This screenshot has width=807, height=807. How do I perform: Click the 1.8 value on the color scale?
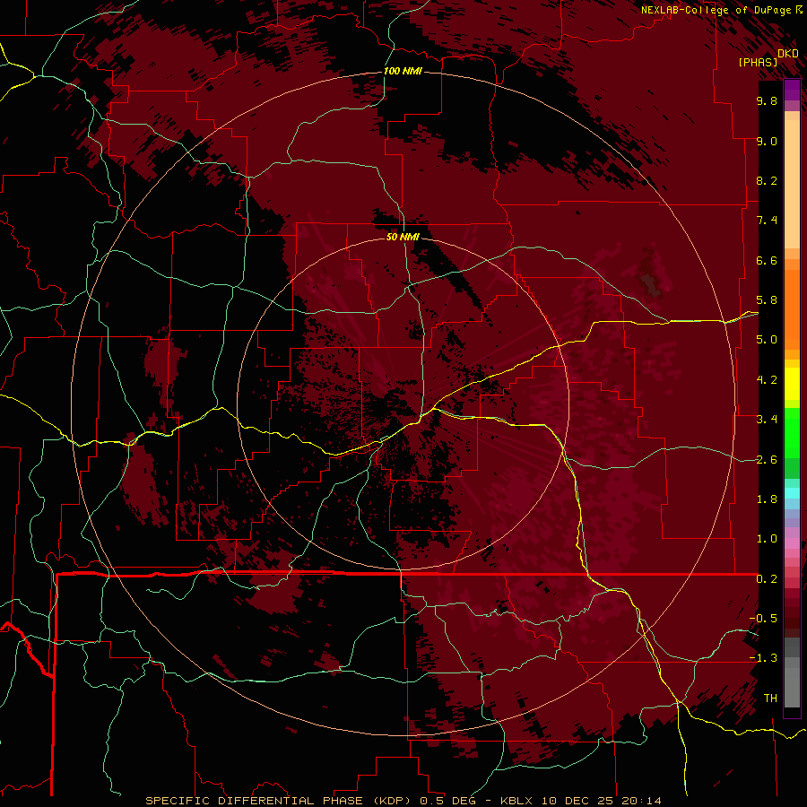coord(767,499)
